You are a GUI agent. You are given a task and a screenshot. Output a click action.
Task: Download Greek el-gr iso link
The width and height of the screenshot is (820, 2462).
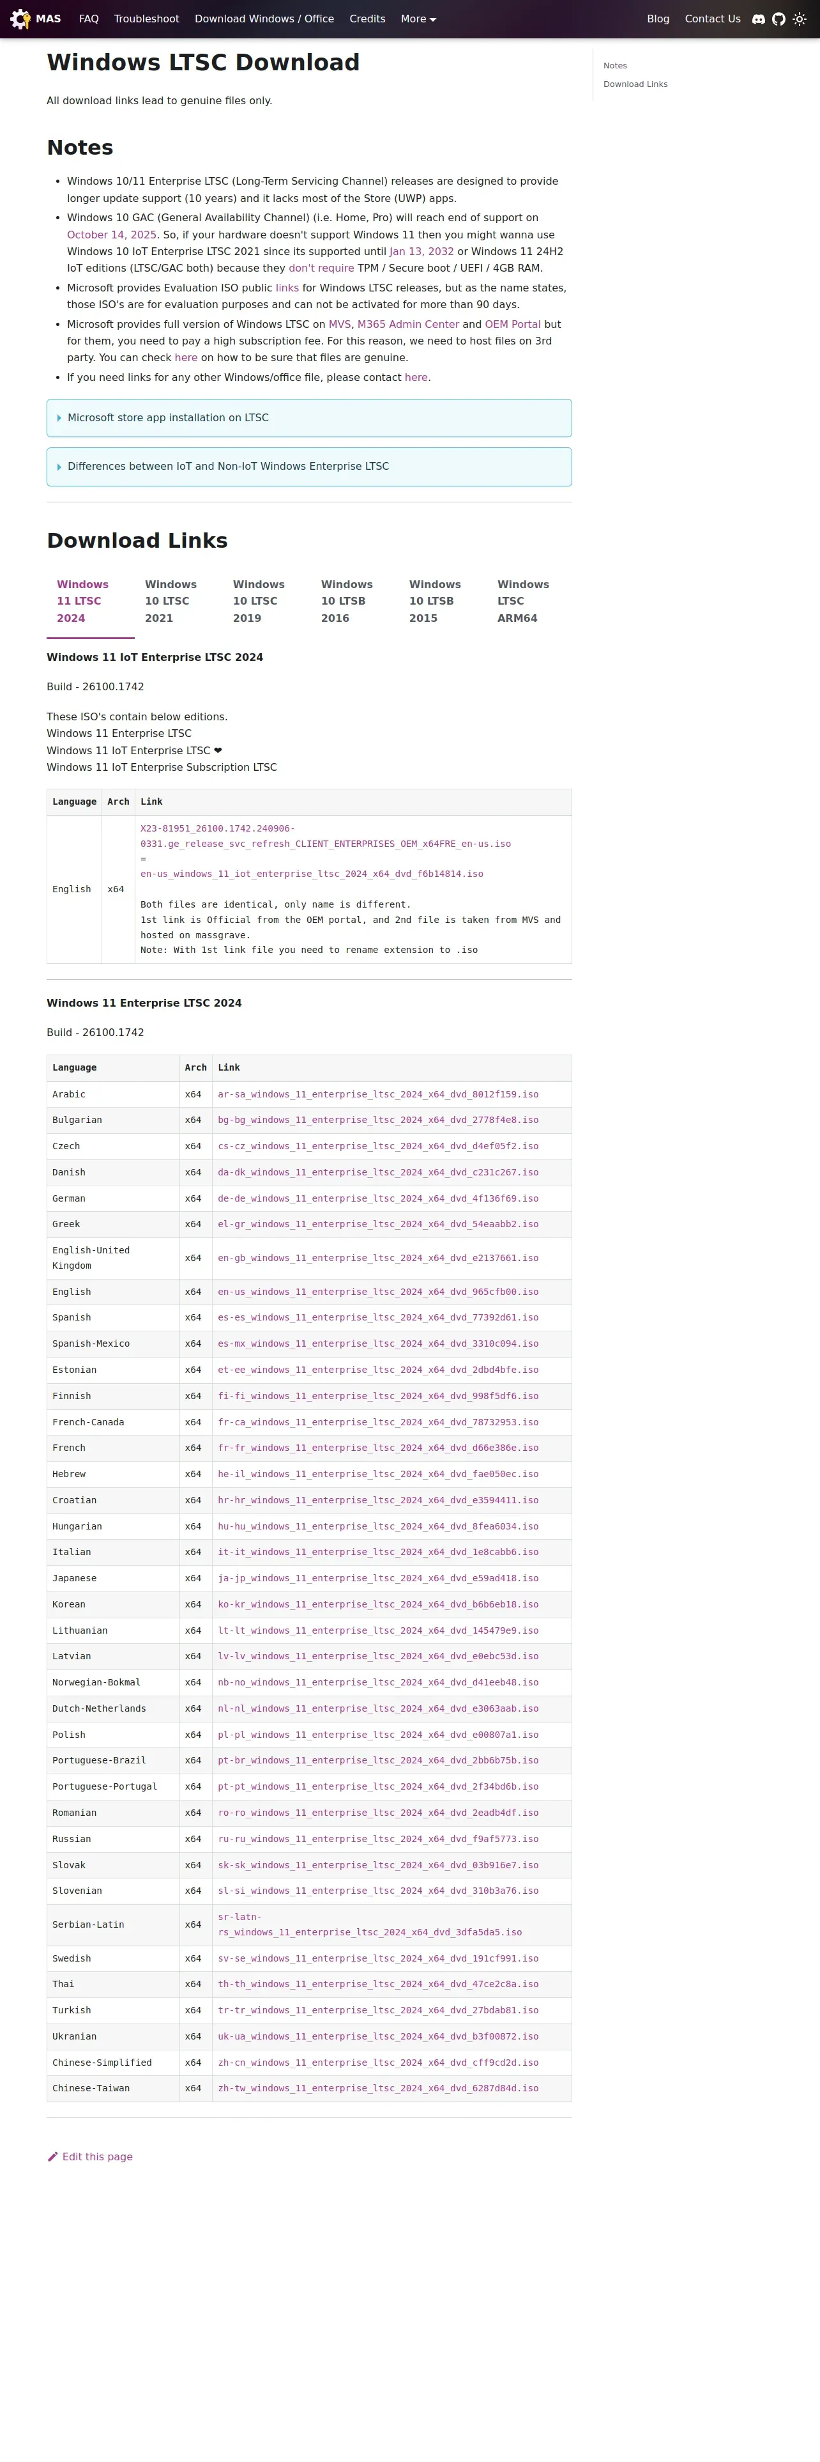[x=378, y=1225]
